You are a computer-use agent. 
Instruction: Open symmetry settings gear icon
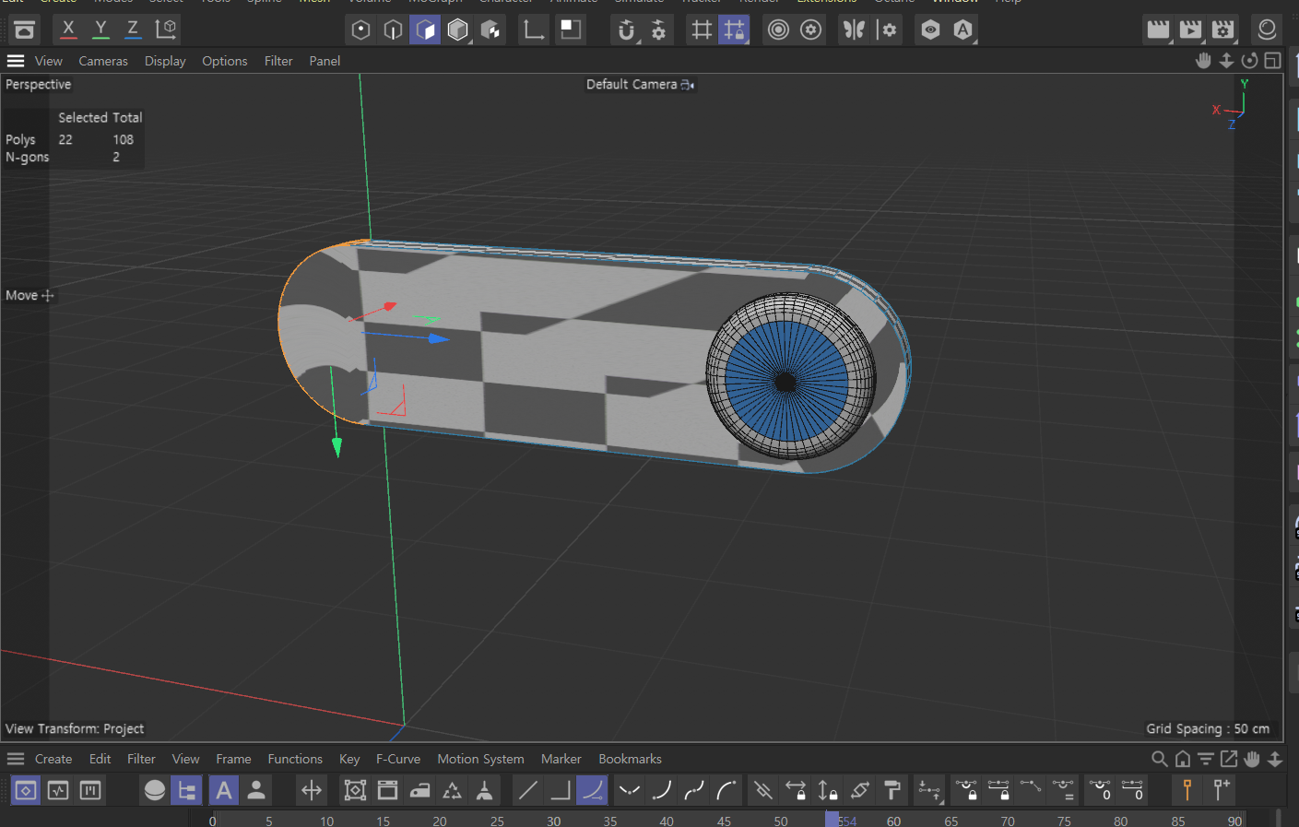(x=887, y=30)
